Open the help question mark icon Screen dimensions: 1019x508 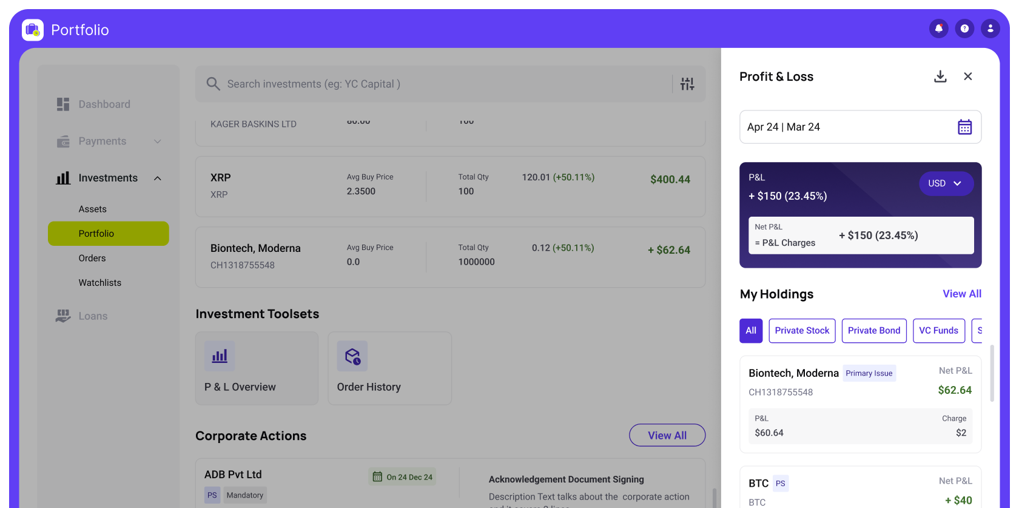click(964, 29)
